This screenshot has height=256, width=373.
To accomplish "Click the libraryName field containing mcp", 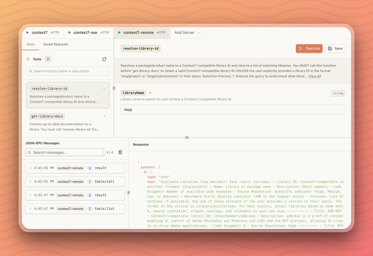I will pos(233,109).
